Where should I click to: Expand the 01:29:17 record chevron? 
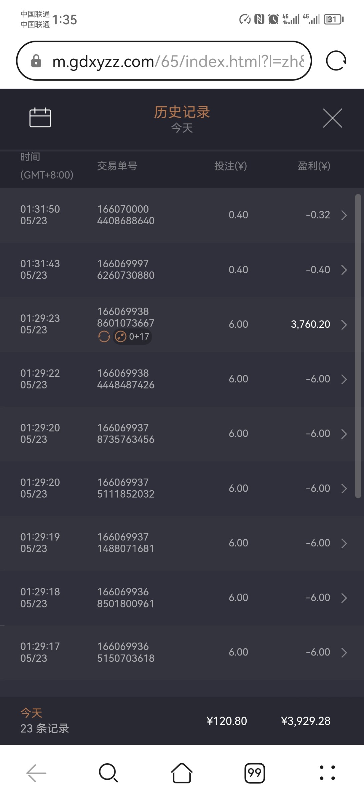point(344,652)
